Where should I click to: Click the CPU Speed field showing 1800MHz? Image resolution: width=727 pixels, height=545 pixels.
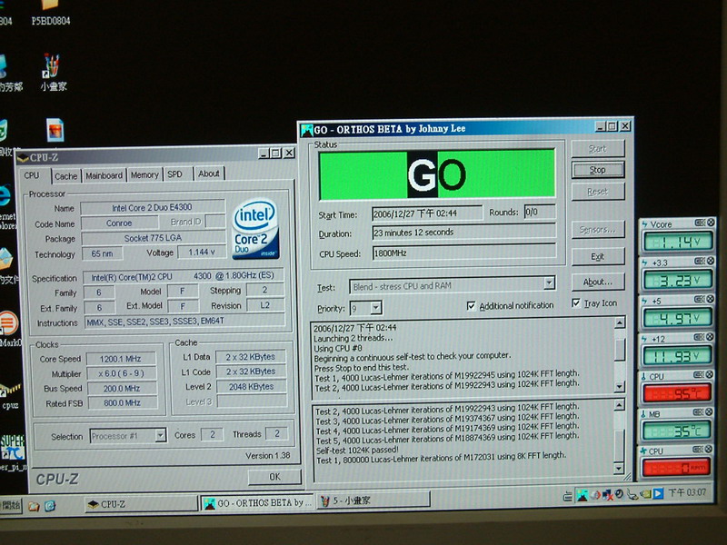pos(463,253)
